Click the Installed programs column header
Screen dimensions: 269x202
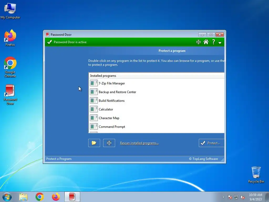[x=157, y=76]
